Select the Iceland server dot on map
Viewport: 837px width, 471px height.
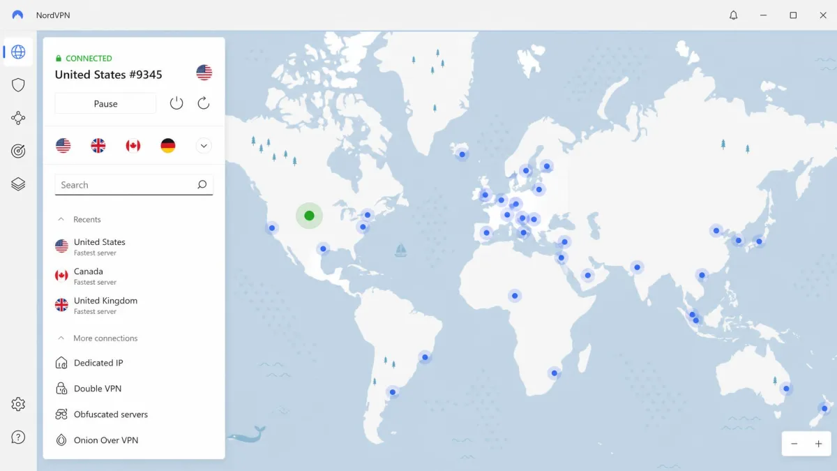[462, 154]
